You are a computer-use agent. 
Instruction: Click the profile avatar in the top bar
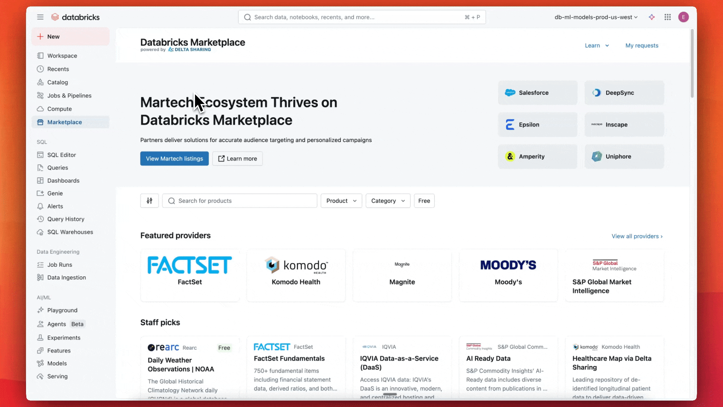click(x=683, y=17)
